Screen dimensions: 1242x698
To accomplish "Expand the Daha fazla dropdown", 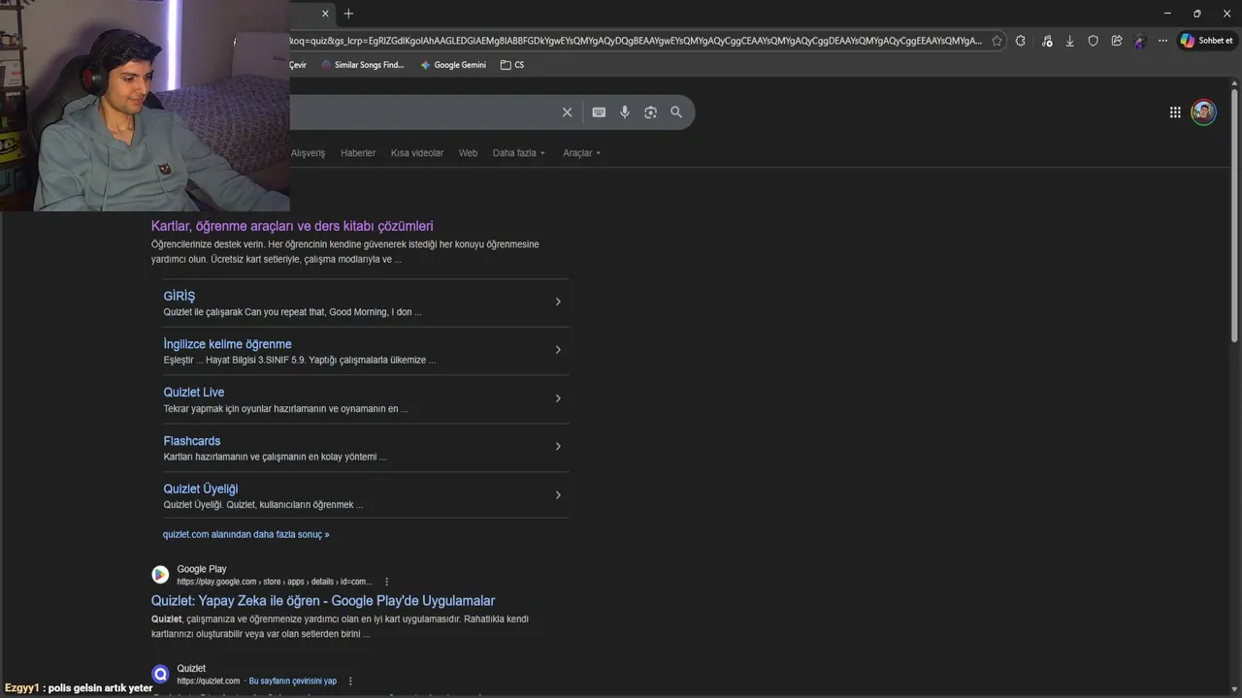I will 519,153.
